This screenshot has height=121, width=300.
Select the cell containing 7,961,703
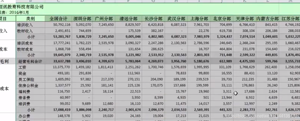coord(199,25)
